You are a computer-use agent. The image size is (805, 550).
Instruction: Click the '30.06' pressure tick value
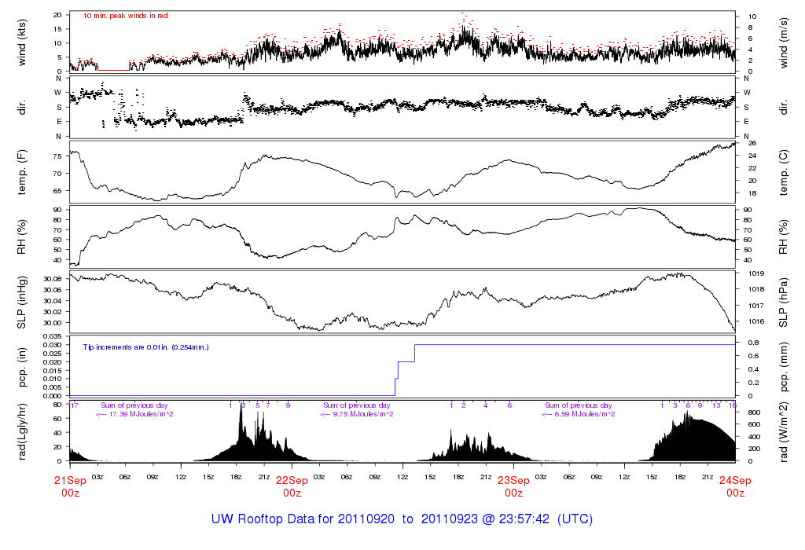coord(53,290)
